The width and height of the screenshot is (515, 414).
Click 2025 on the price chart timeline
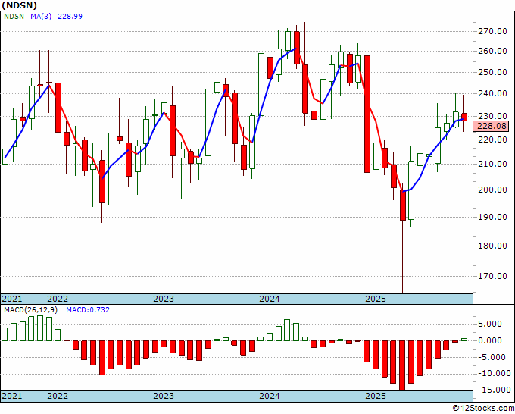376,299
